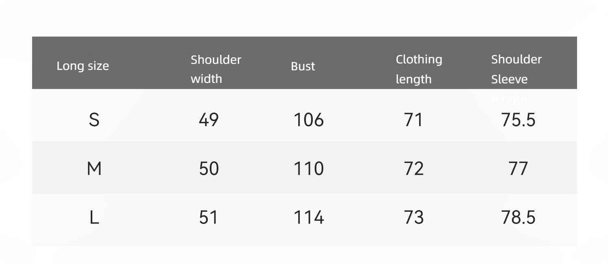Select bust value 106
The width and height of the screenshot is (610, 265).
pos(309,120)
